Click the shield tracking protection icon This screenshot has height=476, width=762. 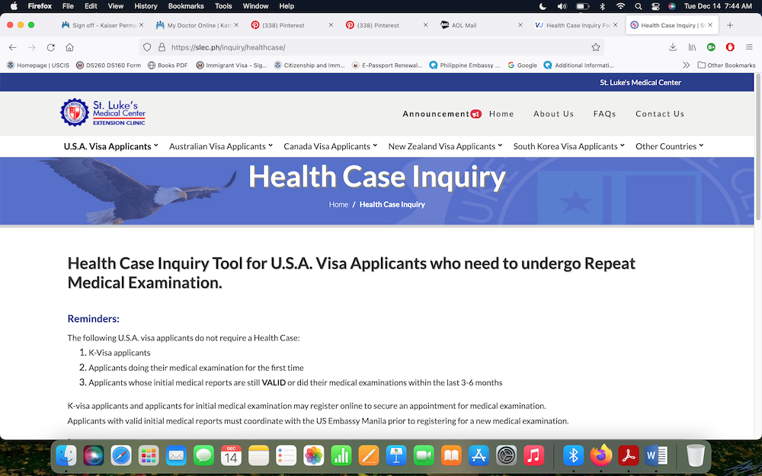click(x=147, y=47)
